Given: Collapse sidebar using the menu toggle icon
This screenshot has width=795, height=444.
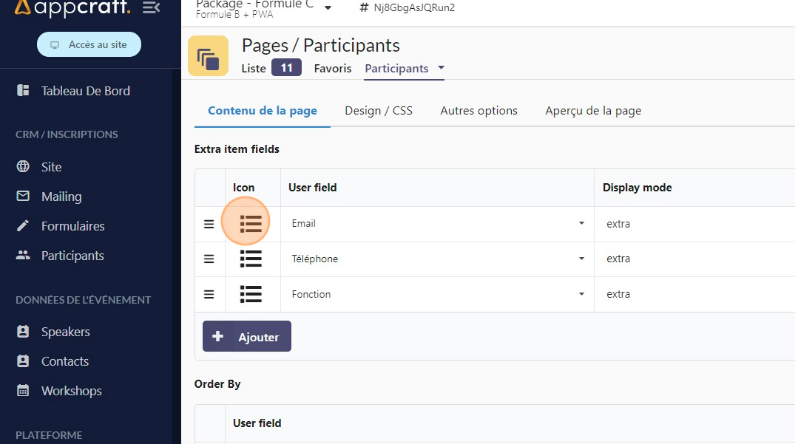Looking at the screenshot, I should [151, 8].
